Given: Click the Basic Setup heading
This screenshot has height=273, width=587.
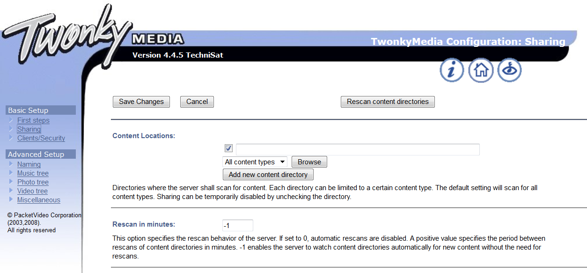Looking at the screenshot, I should [x=41, y=110].
